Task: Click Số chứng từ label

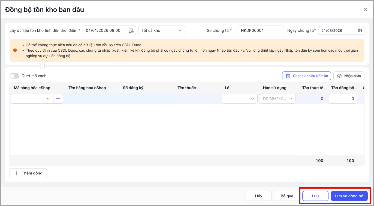Action: click(x=218, y=30)
